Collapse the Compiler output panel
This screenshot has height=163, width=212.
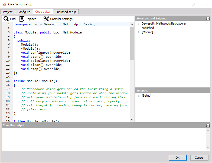208,125
